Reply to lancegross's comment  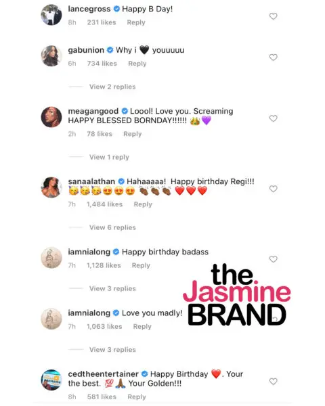pyautogui.click(x=136, y=22)
